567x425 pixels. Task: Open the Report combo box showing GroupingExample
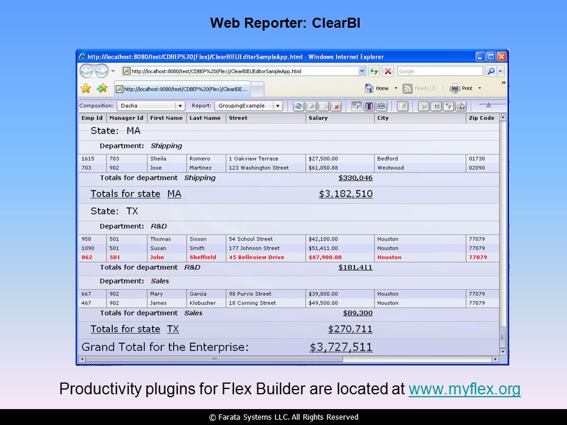coord(249,106)
